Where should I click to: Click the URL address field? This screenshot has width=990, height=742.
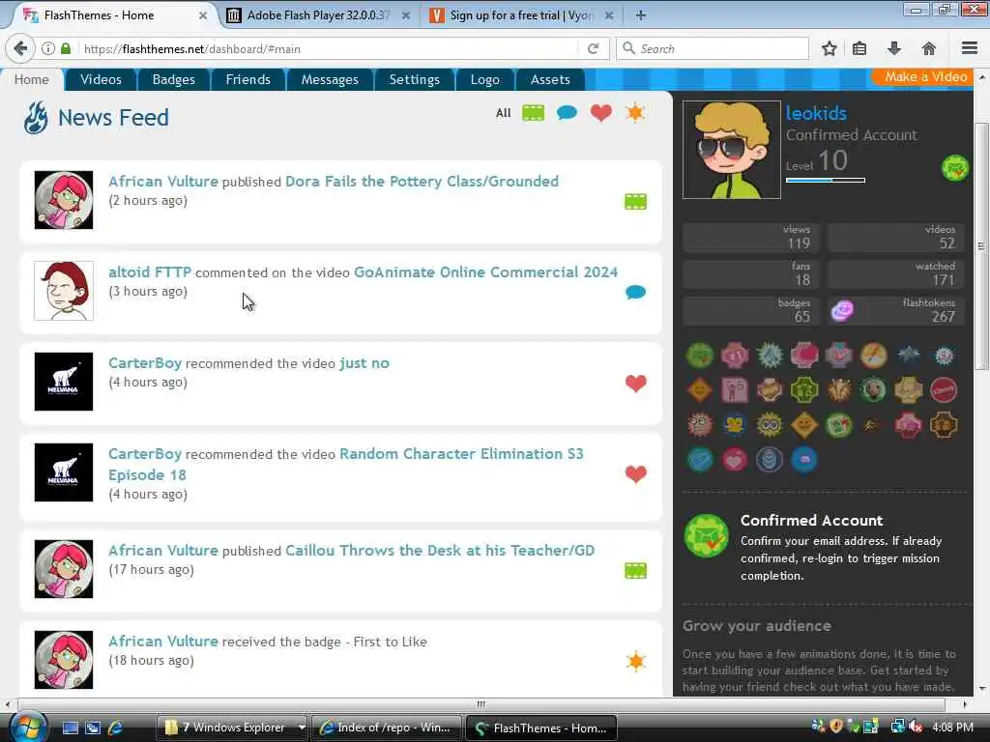tap(329, 48)
